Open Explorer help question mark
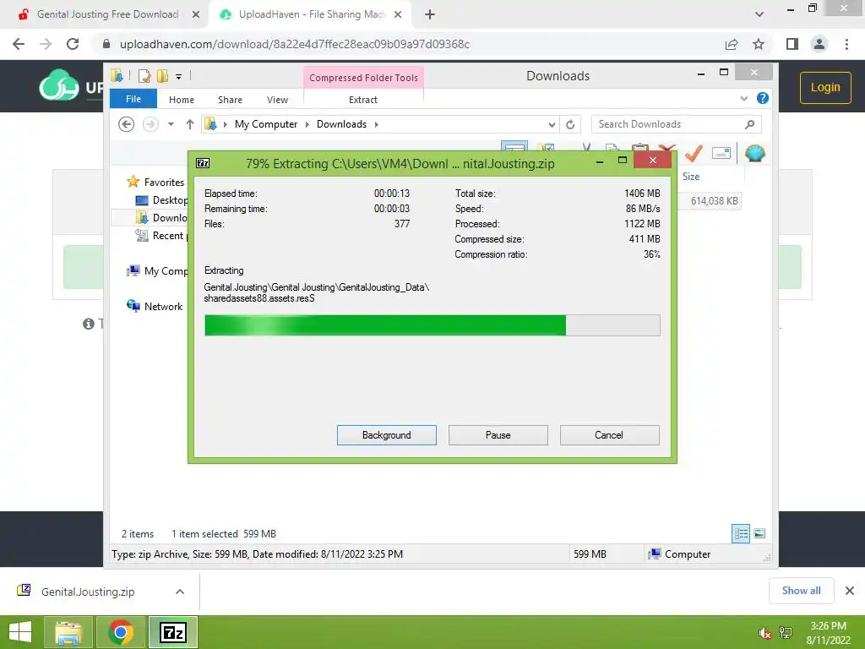Viewport: 865px width, 649px height. (763, 98)
